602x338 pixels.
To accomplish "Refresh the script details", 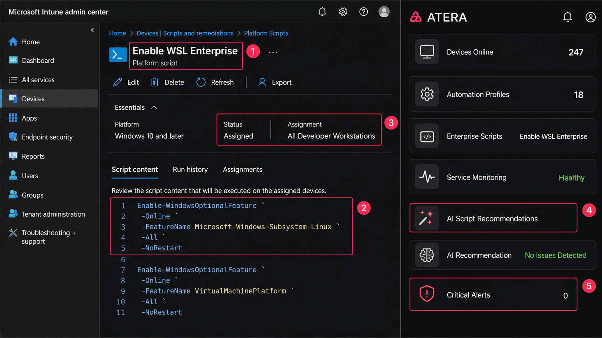I will pyautogui.click(x=215, y=82).
